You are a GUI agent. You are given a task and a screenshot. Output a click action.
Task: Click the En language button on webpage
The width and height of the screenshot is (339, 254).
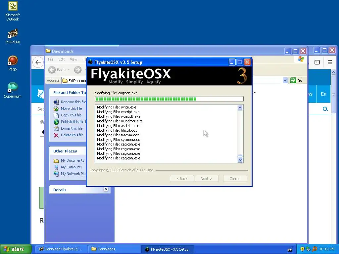(x=323, y=94)
